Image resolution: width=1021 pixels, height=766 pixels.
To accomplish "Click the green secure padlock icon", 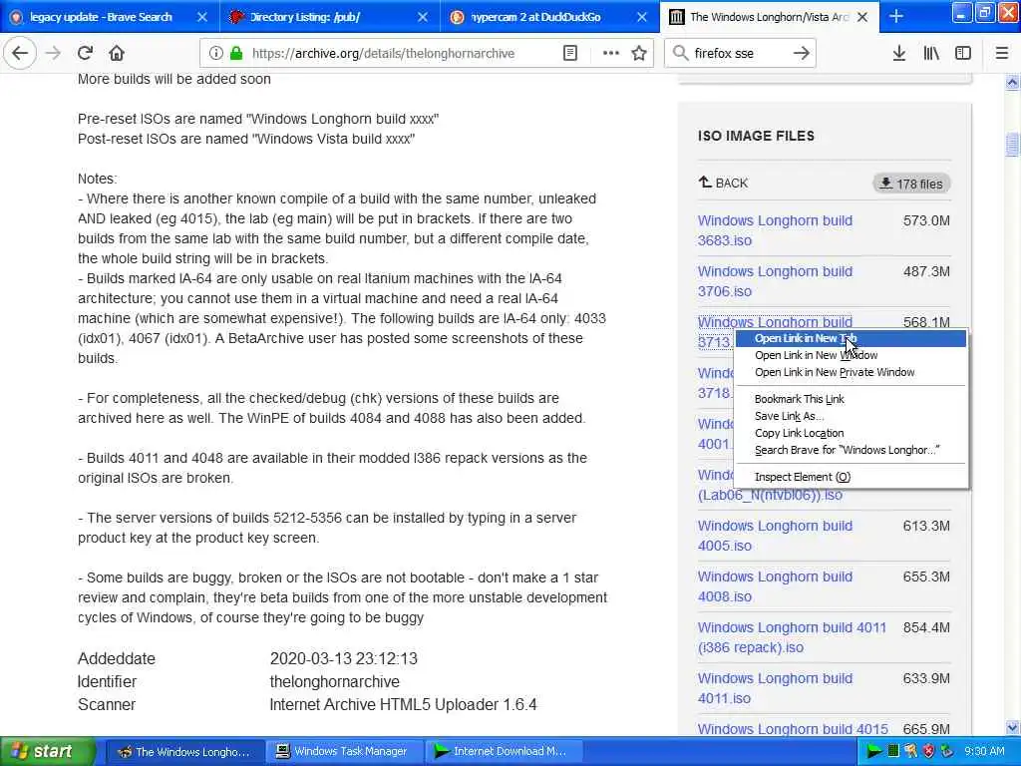I will (236, 54).
